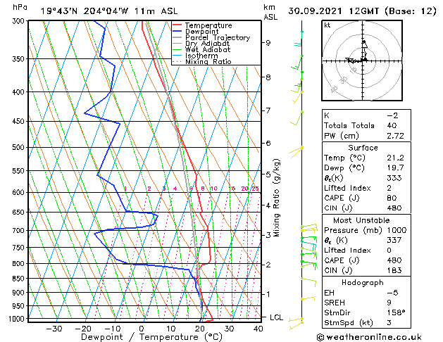Click the 300 hPa pressure level label
The image size is (443, 342).
[x=20, y=21]
